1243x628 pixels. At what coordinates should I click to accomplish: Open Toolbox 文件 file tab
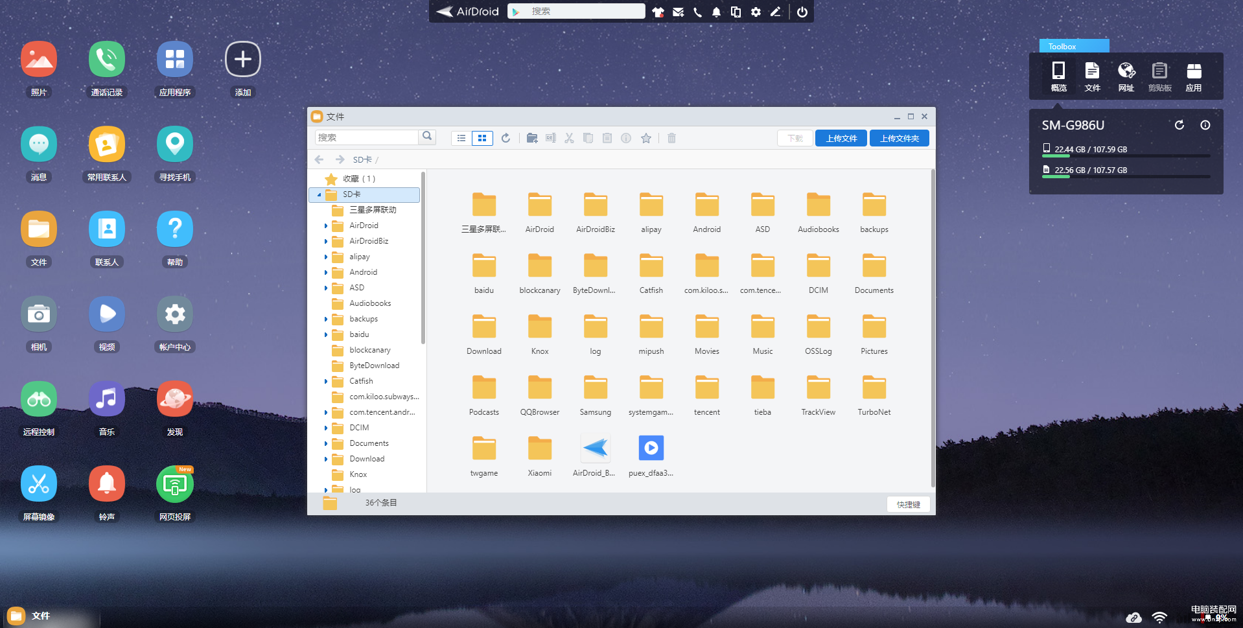tap(1092, 76)
